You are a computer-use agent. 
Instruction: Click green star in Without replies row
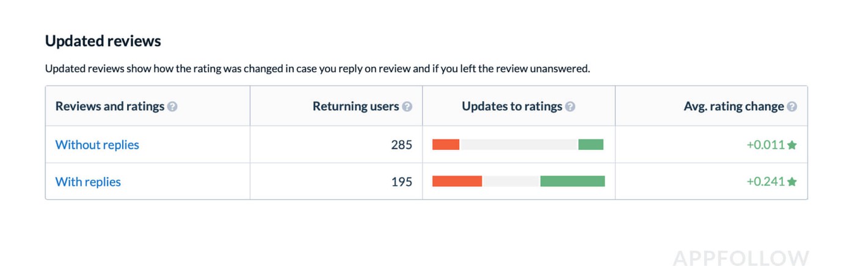coord(792,145)
